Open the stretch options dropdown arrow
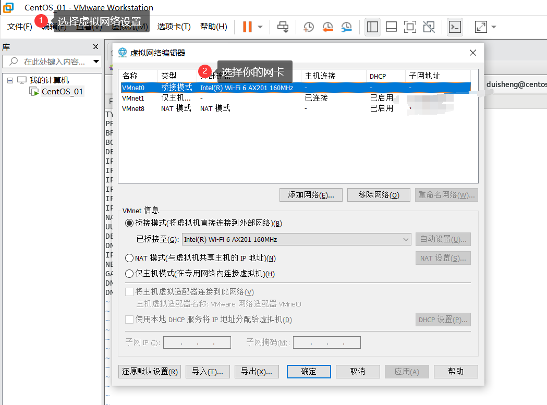This screenshot has width=547, height=405. coord(494,27)
